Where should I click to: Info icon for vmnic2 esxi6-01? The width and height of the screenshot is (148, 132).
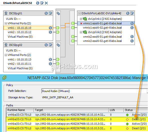point(132,37)
